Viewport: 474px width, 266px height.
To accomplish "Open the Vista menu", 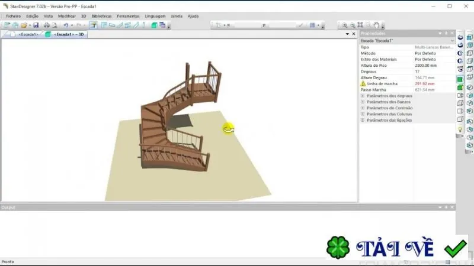I will 48,16.
